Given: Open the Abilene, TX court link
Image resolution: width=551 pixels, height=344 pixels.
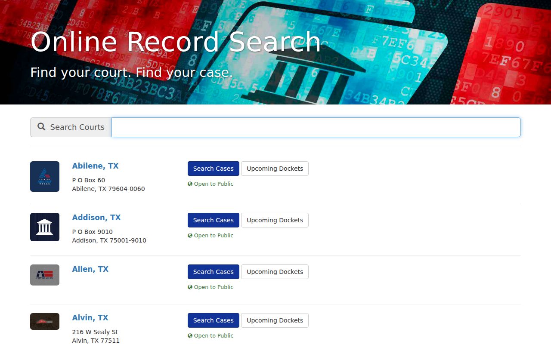Looking at the screenshot, I should [x=95, y=166].
